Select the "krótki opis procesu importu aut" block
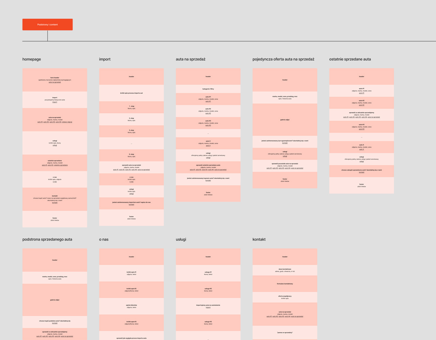 (x=131, y=93)
